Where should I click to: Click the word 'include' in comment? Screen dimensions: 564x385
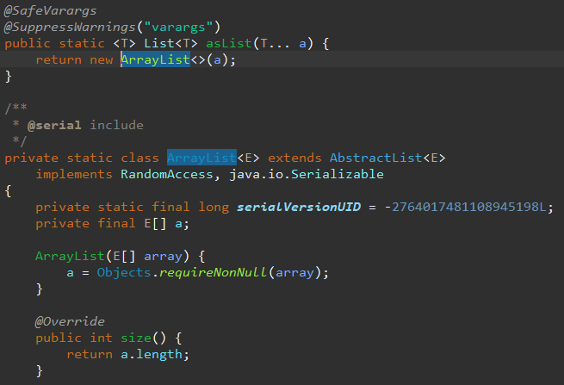pos(116,125)
